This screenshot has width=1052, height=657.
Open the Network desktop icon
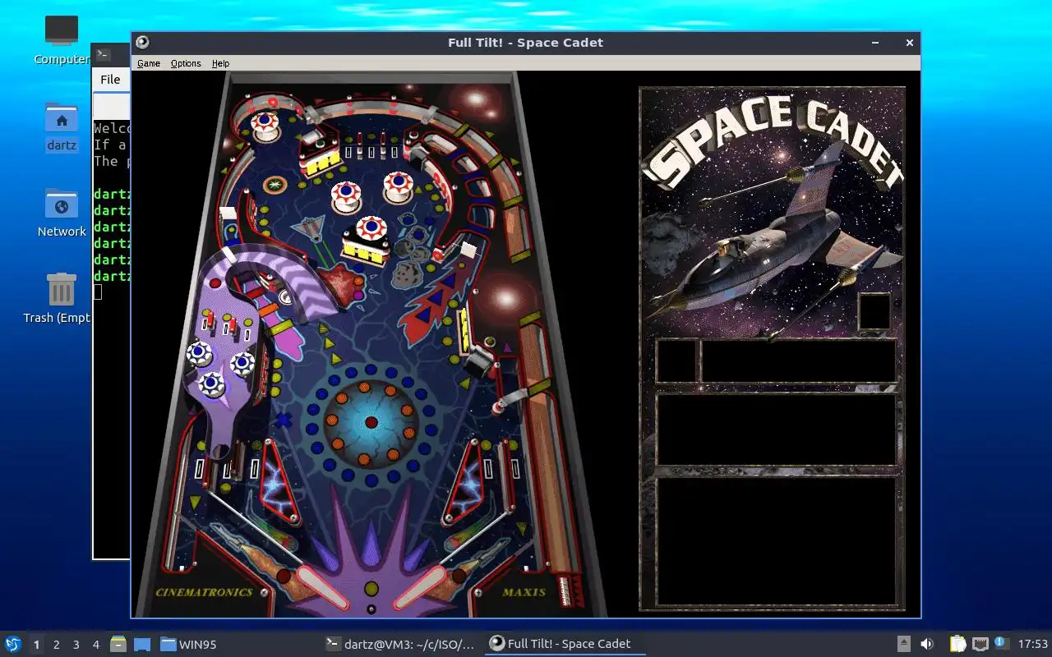(62, 214)
